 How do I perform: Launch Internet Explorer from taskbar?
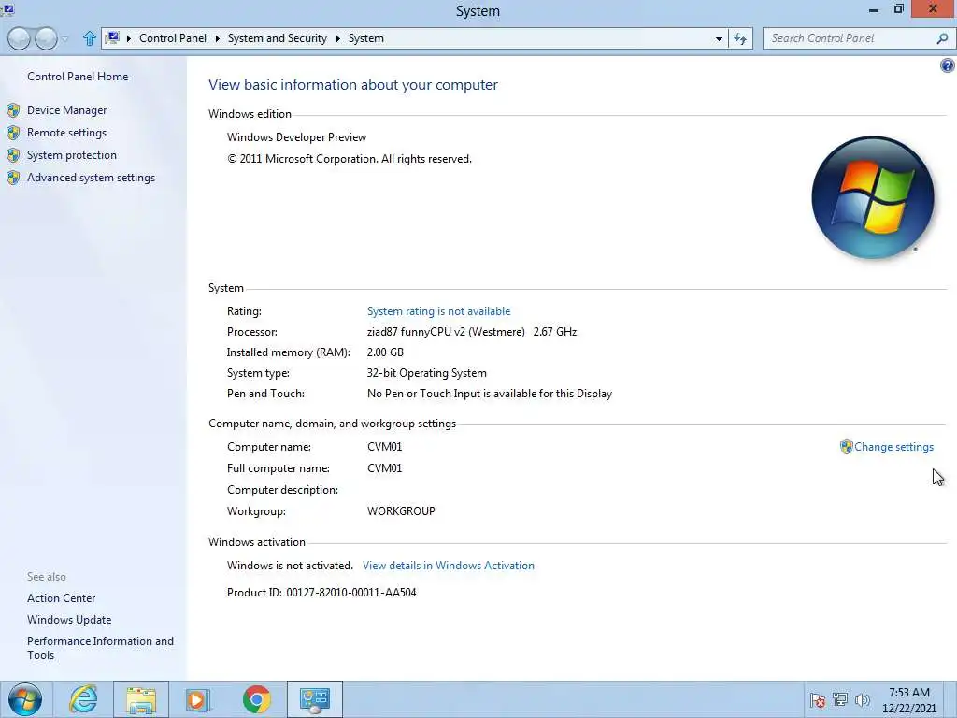click(83, 699)
